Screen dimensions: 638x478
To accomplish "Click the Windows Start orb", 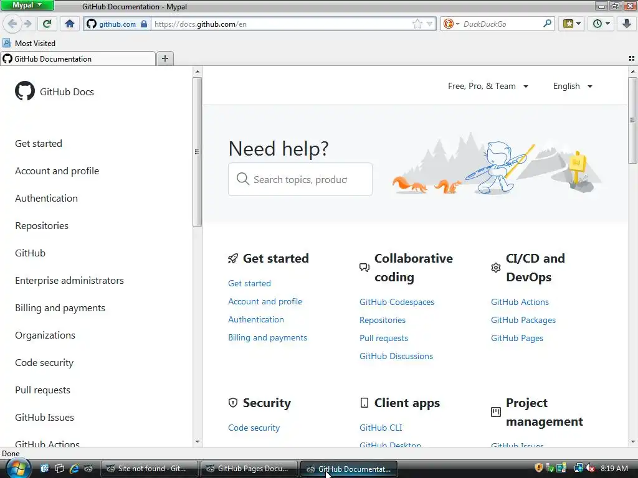I will pos(17,468).
